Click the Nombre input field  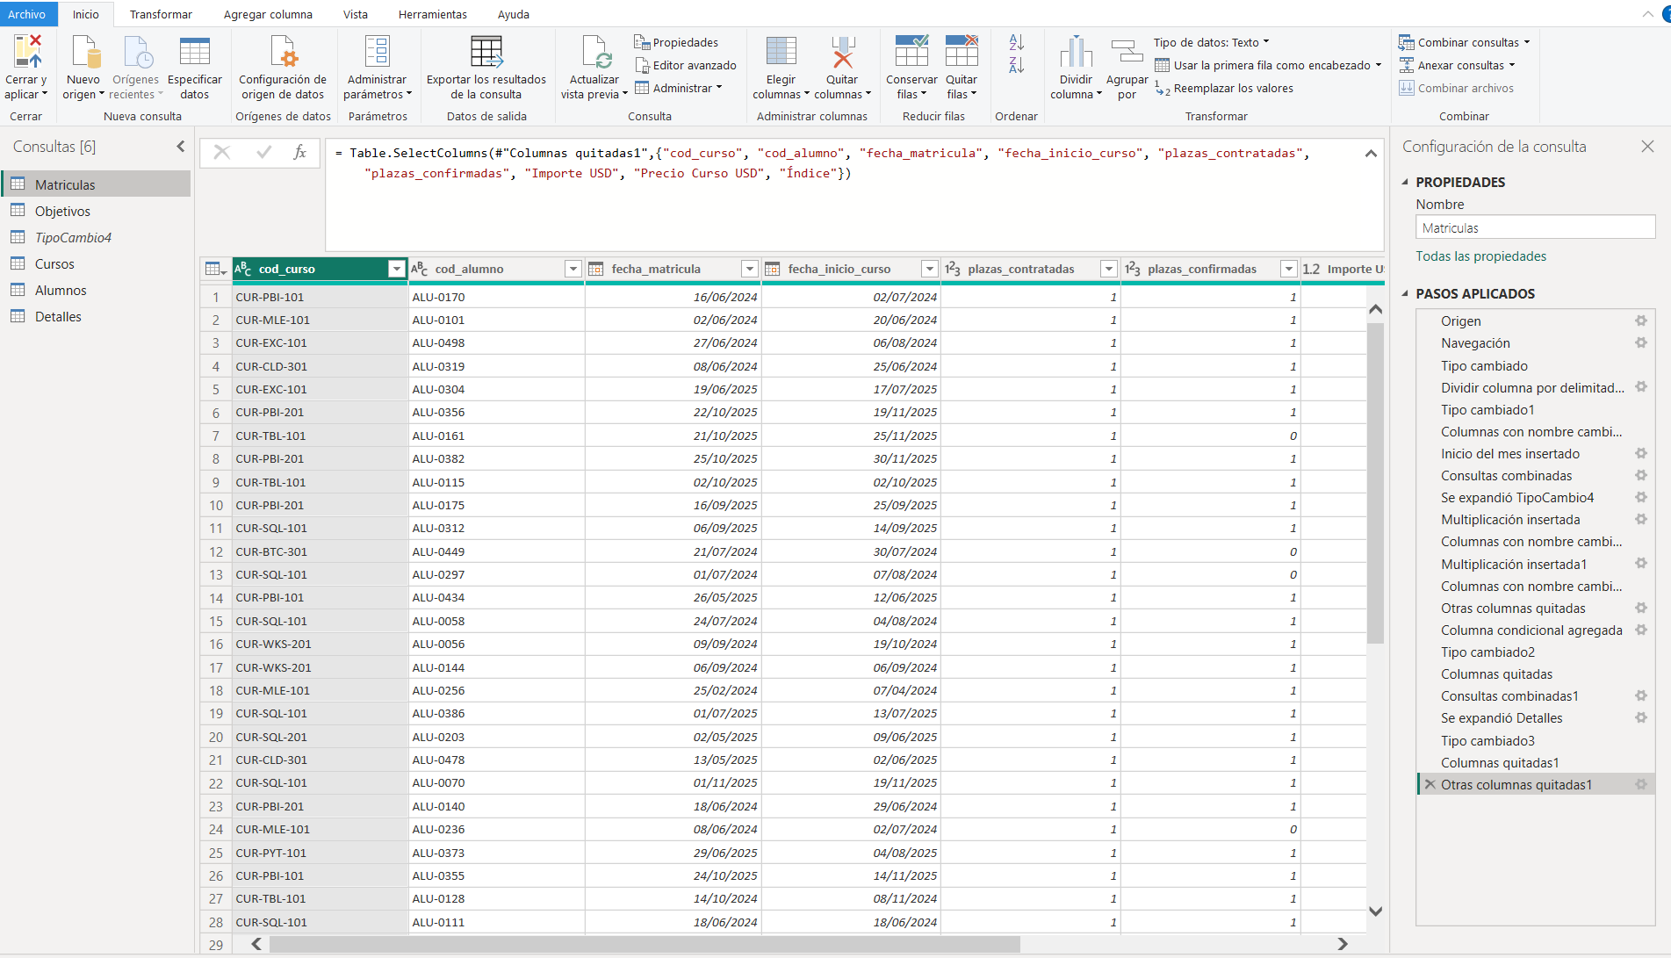(1535, 227)
